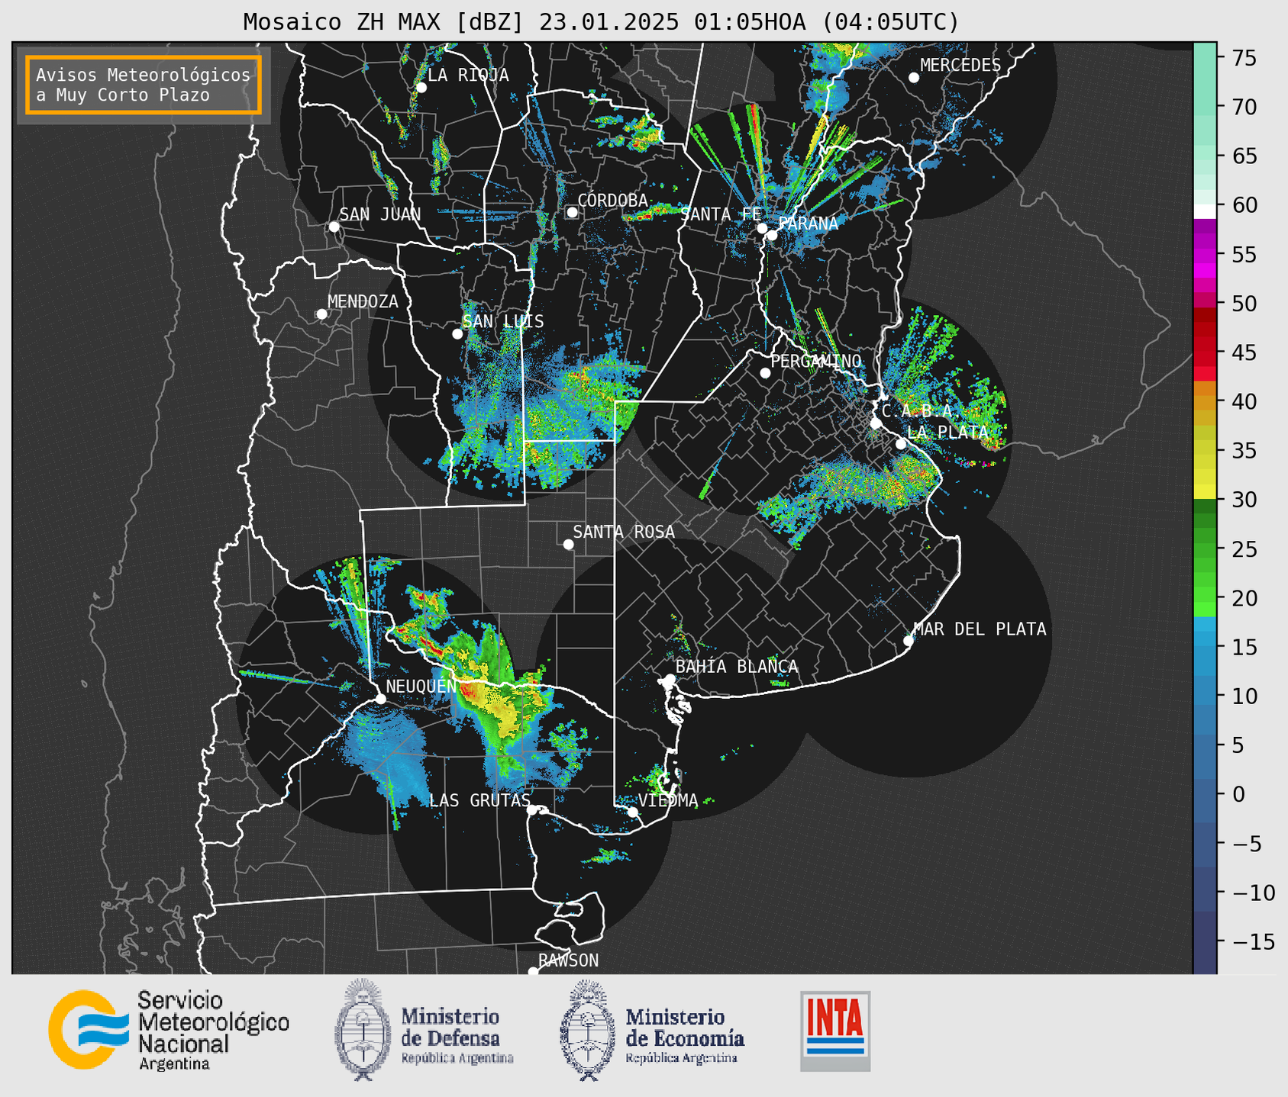Click the −15 label on the color scale
Screen dimensions: 1288x1097
point(1252,942)
